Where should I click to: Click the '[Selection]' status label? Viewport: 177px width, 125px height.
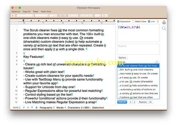(x=98, y=108)
